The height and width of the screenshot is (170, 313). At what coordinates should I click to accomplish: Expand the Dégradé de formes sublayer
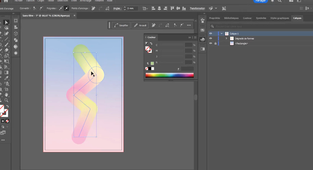[226, 38]
